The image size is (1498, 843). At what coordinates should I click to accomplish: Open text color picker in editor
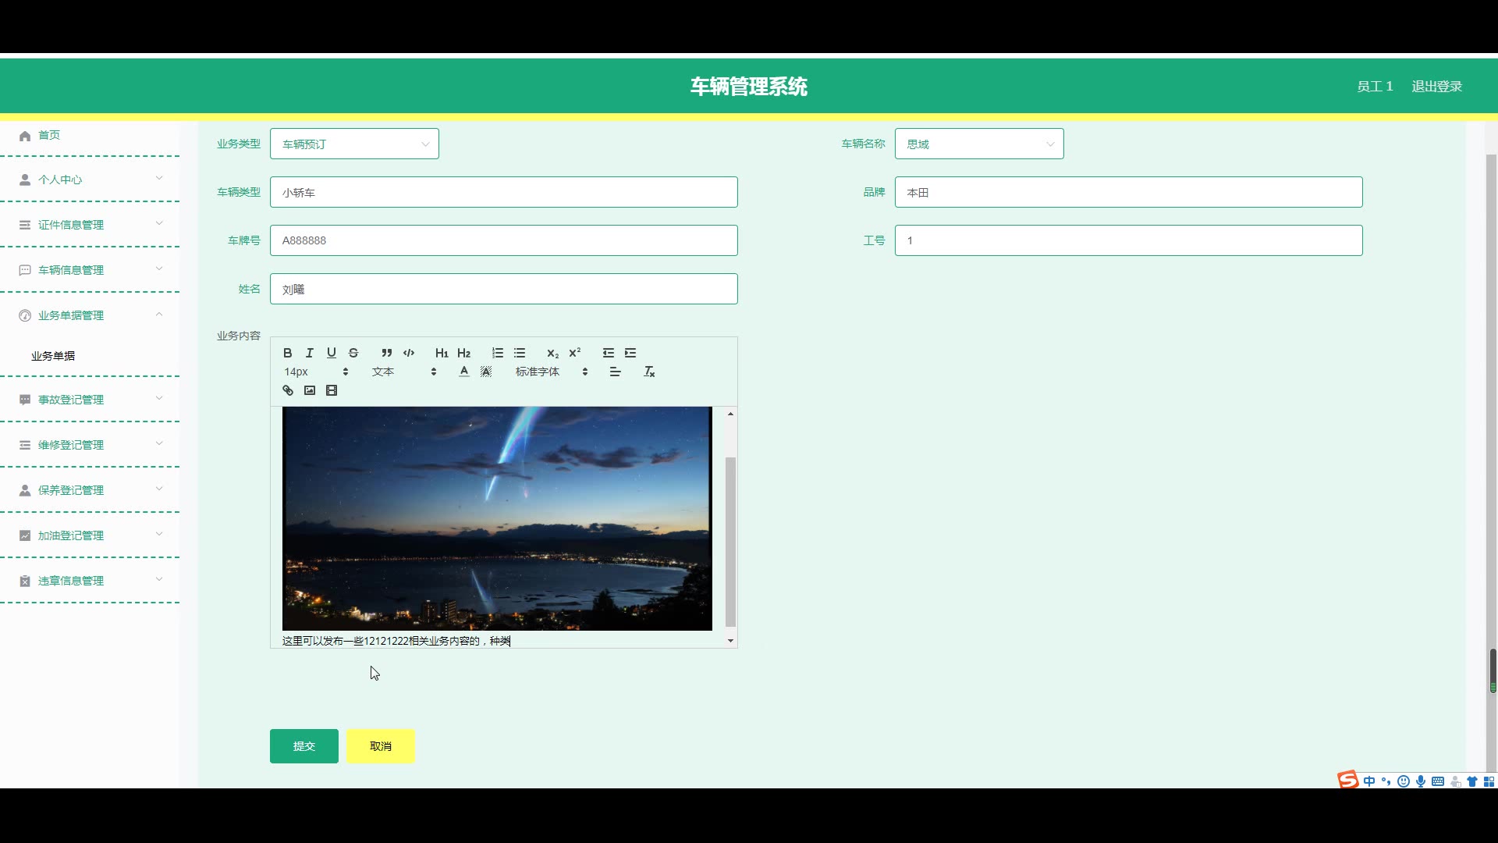tap(464, 372)
